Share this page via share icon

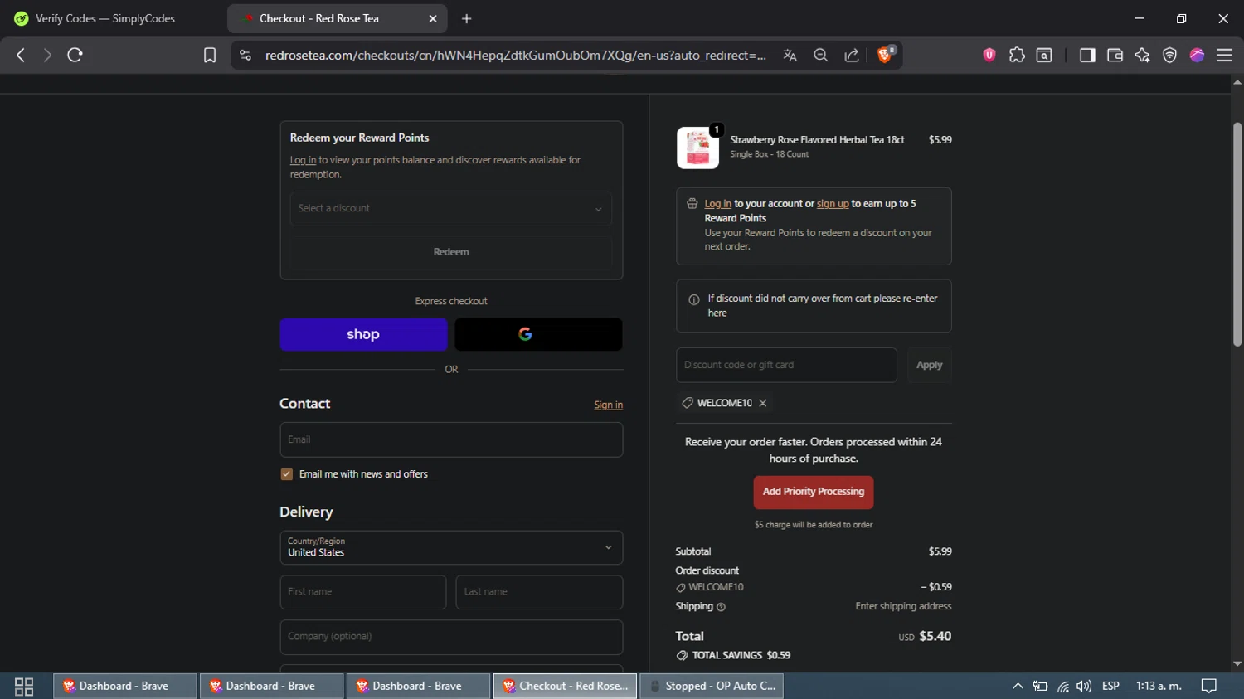coord(852,55)
